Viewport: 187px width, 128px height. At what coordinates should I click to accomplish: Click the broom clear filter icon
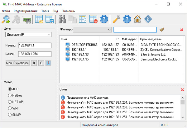[162, 30]
